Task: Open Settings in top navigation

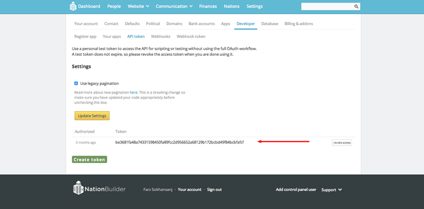Action: point(255,6)
